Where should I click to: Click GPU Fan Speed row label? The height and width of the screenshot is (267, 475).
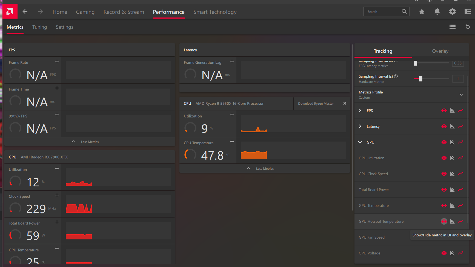pos(371,237)
